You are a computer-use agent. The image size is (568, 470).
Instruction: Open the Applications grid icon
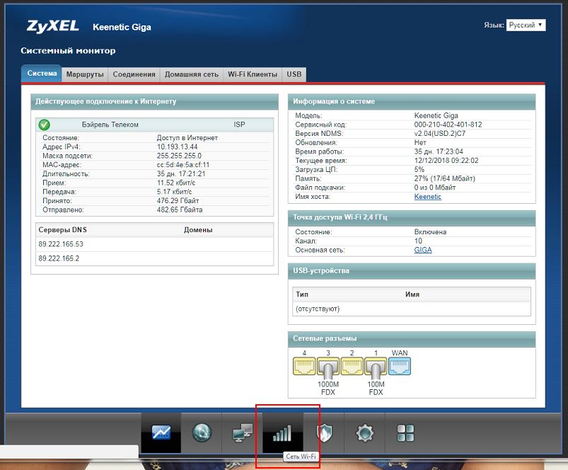click(405, 433)
